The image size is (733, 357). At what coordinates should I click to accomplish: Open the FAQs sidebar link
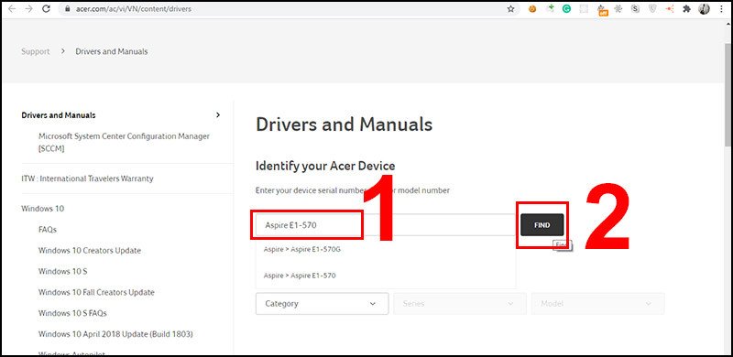point(48,230)
